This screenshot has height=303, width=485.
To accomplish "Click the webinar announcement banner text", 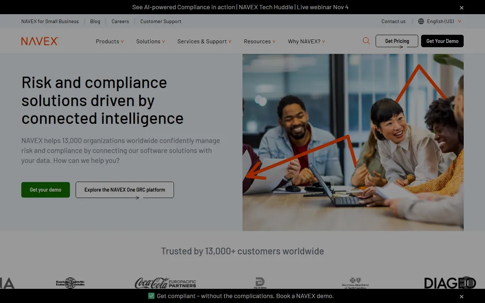I will click(240, 7).
